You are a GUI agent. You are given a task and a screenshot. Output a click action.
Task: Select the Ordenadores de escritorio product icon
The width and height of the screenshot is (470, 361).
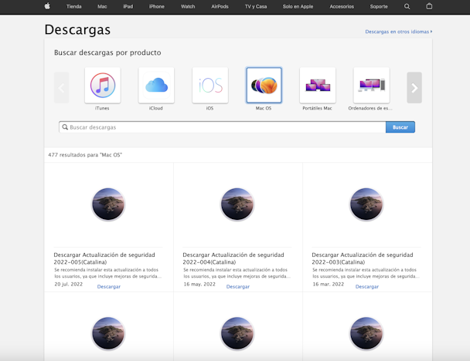[x=371, y=86]
